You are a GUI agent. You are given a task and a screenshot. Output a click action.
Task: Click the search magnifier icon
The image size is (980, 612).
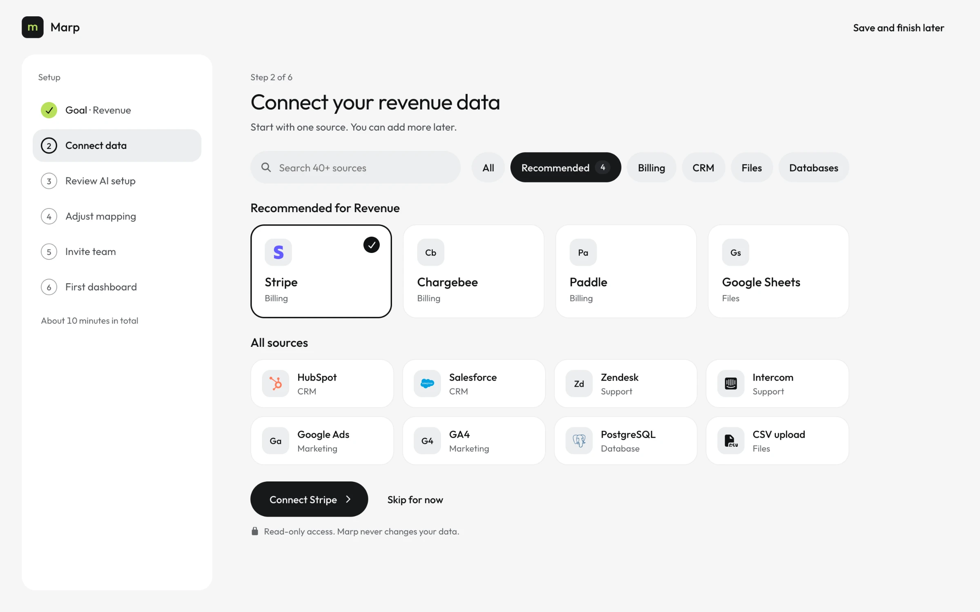(x=266, y=167)
